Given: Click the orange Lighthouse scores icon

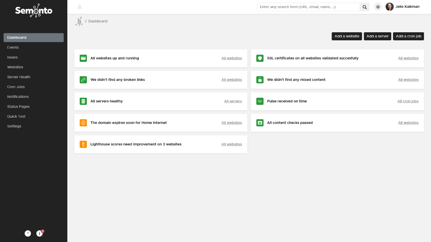Looking at the screenshot, I should (83, 144).
